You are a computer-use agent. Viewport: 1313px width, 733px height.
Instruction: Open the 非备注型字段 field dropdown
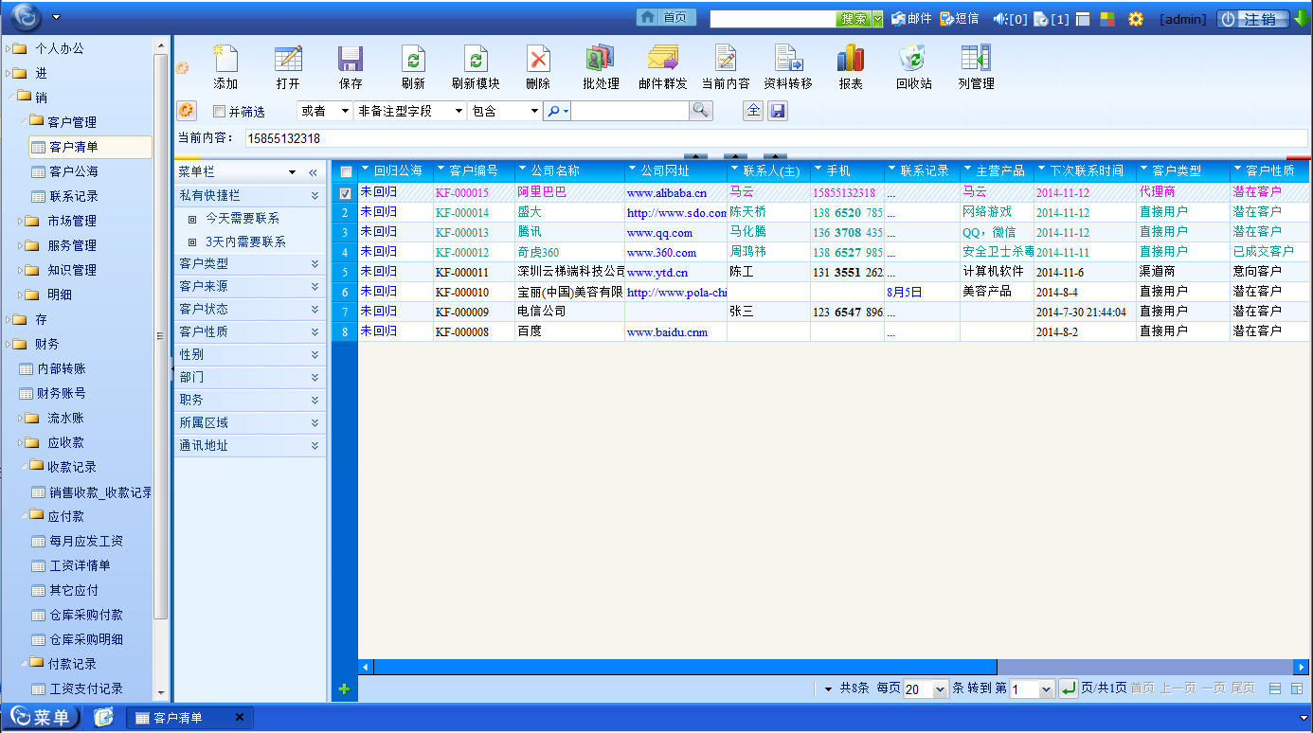coord(410,111)
